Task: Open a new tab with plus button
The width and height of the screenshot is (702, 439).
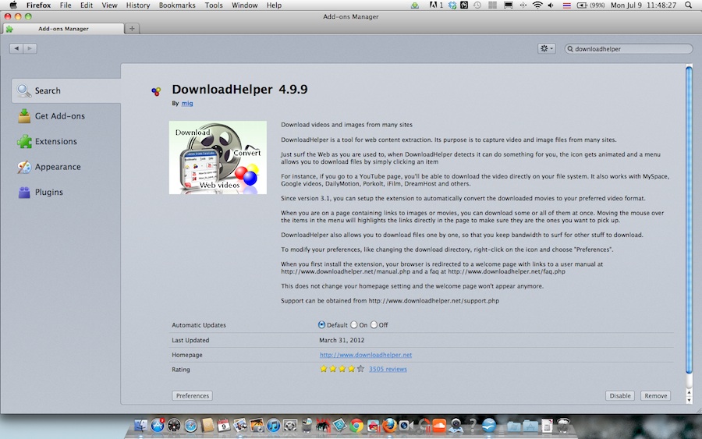Action: tap(132, 29)
